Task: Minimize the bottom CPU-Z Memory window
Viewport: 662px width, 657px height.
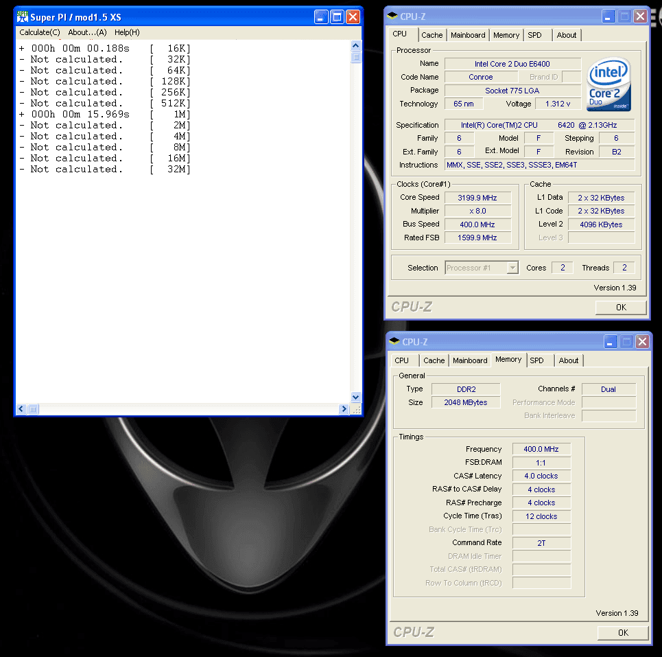Action: click(x=610, y=342)
